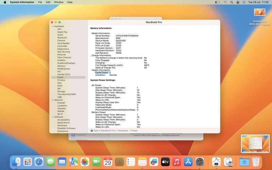Select Audio in the sidebar

pyautogui.click(x=60, y=35)
